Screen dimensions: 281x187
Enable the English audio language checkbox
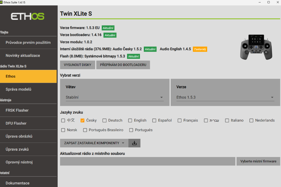click(130, 120)
